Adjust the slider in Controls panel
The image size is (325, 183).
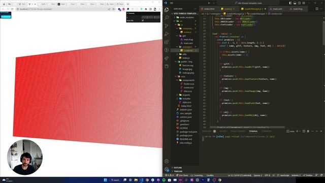147,17
